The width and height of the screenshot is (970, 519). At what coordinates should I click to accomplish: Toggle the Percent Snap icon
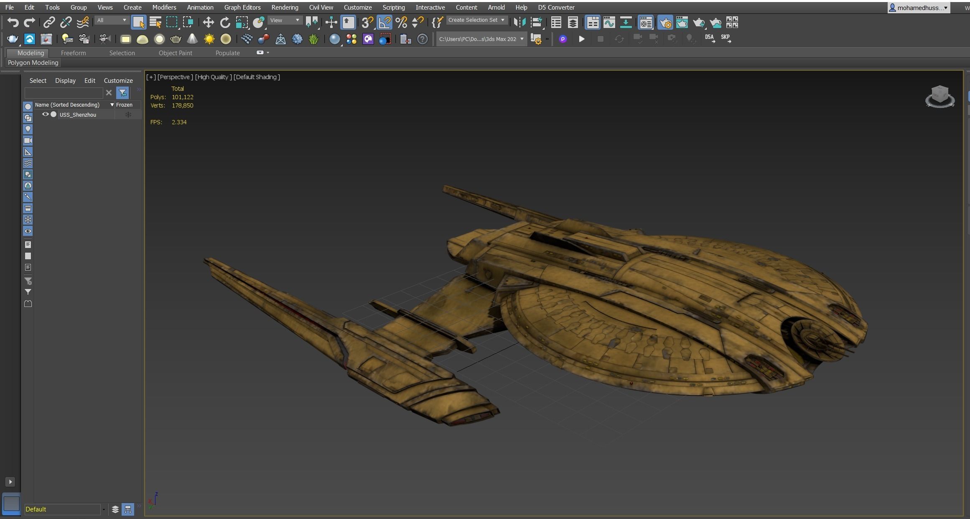point(401,22)
